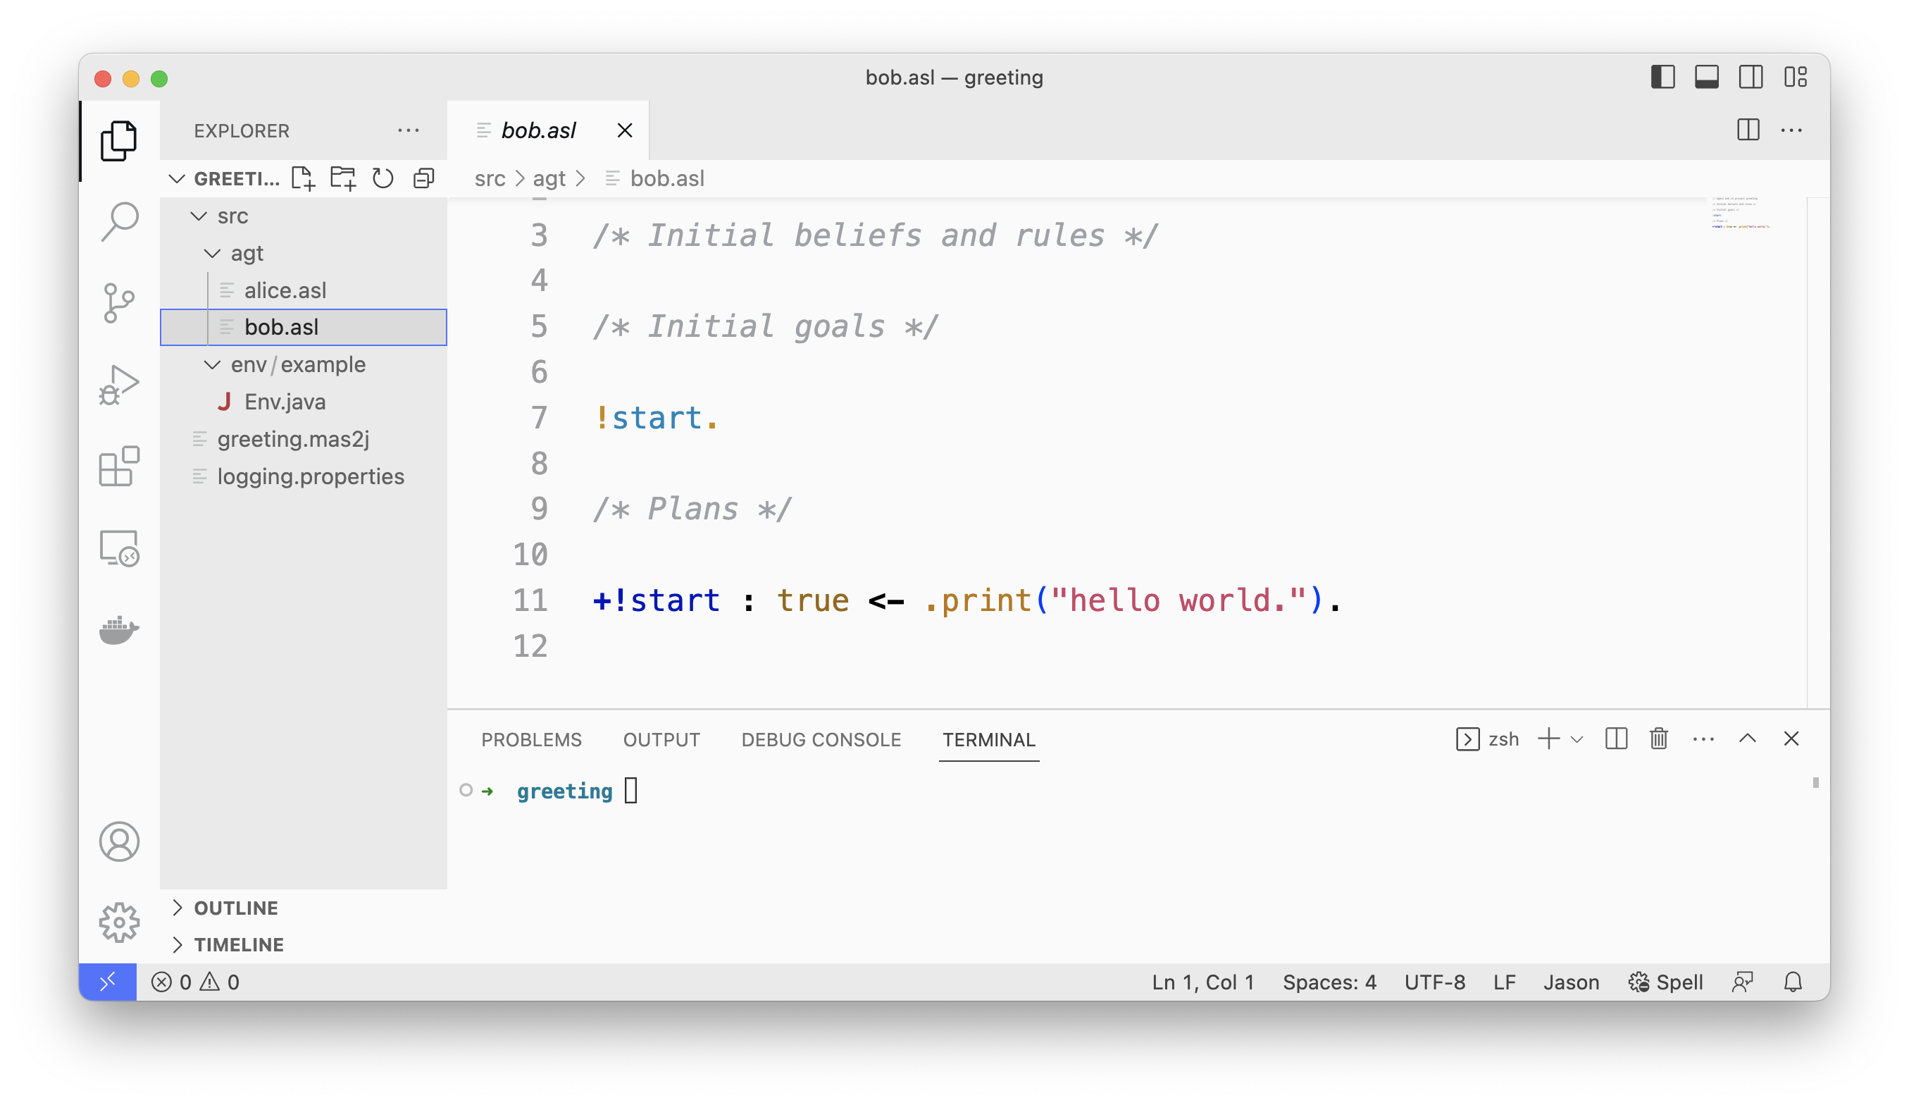Click the Source Control icon in sidebar
The width and height of the screenshot is (1909, 1105).
[120, 300]
